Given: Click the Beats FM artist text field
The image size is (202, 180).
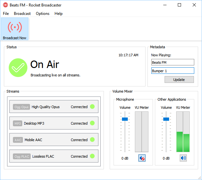Looking at the screenshot, I should point(173,62).
